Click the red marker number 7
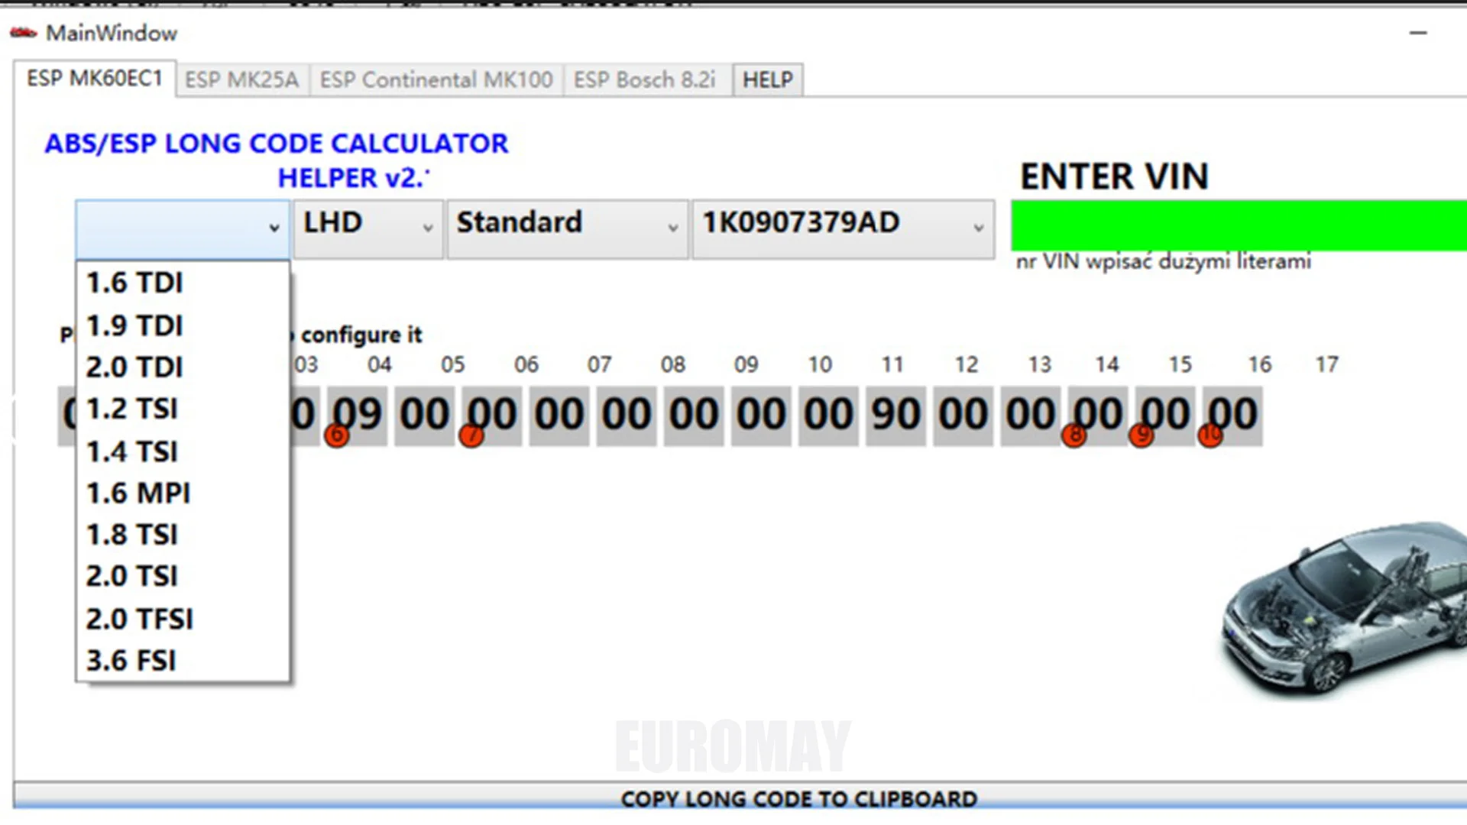 (471, 435)
